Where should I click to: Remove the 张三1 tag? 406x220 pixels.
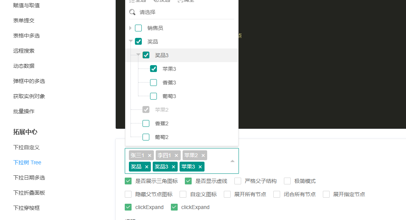pyautogui.click(x=150, y=155)
